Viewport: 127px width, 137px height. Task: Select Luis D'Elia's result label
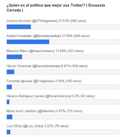38,126
